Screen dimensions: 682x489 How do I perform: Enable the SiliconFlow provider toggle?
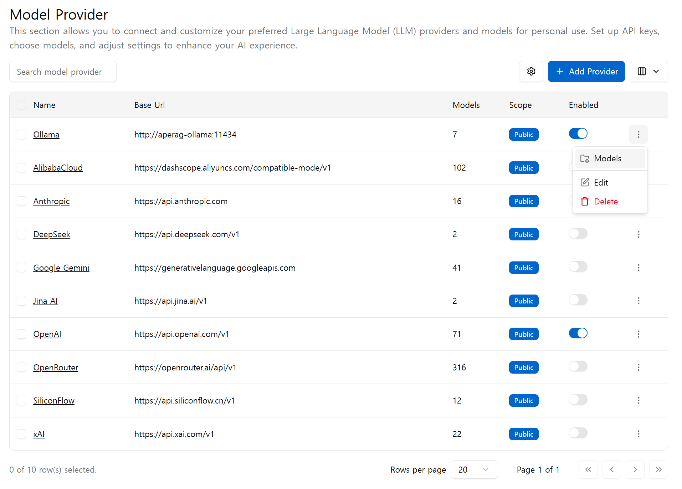578,400
